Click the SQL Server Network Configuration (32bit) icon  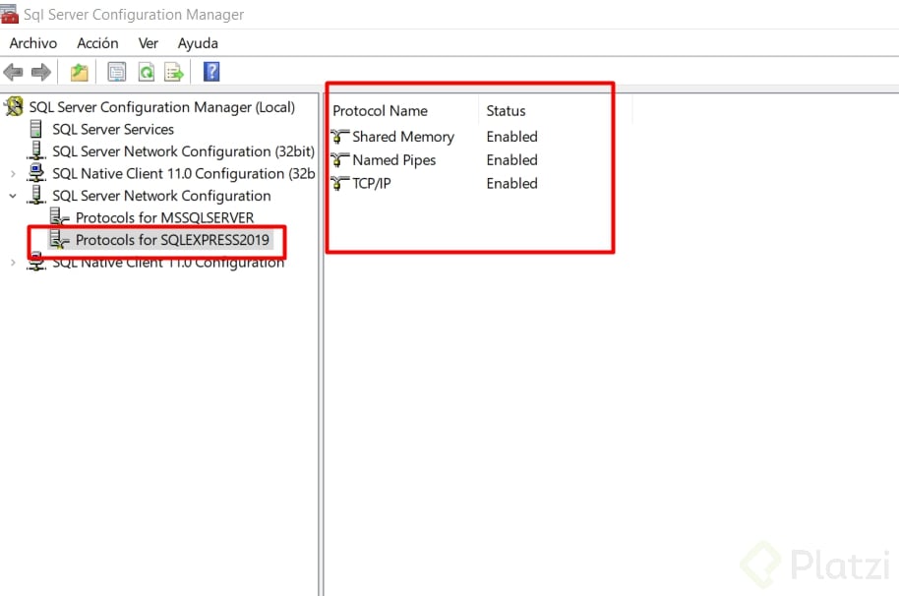click(36, 150)
